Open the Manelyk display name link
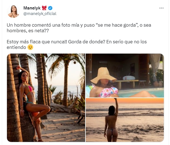Image resolution: width=170 pixels, height=145 pixels. 32,8
